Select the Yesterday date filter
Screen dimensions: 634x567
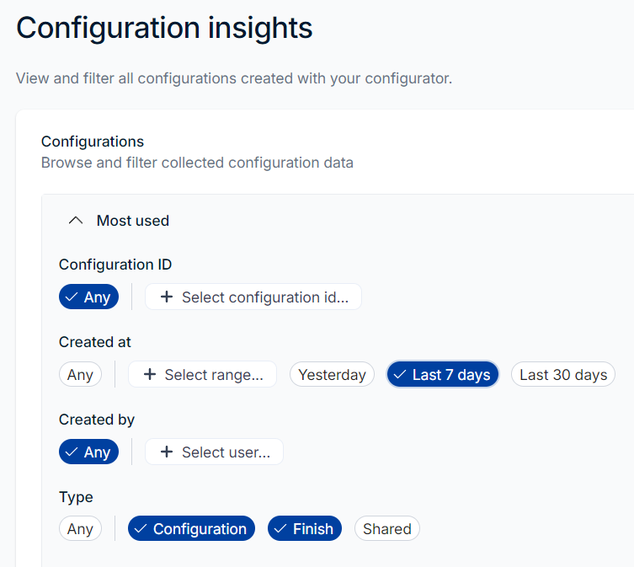(332, 375)
